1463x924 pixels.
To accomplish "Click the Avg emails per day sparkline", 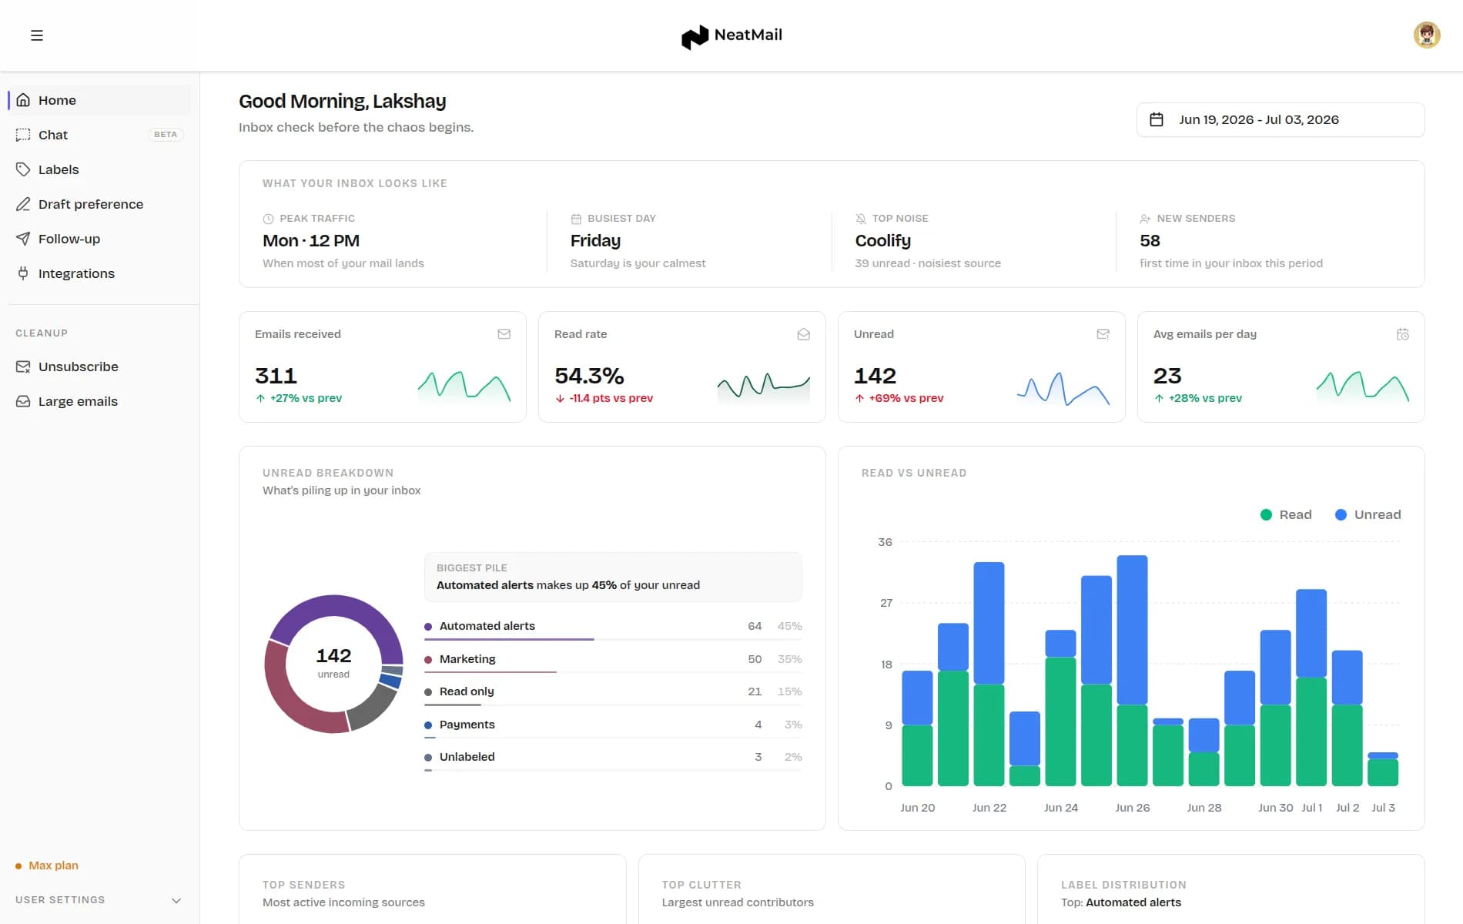I will click(1363, 387).
